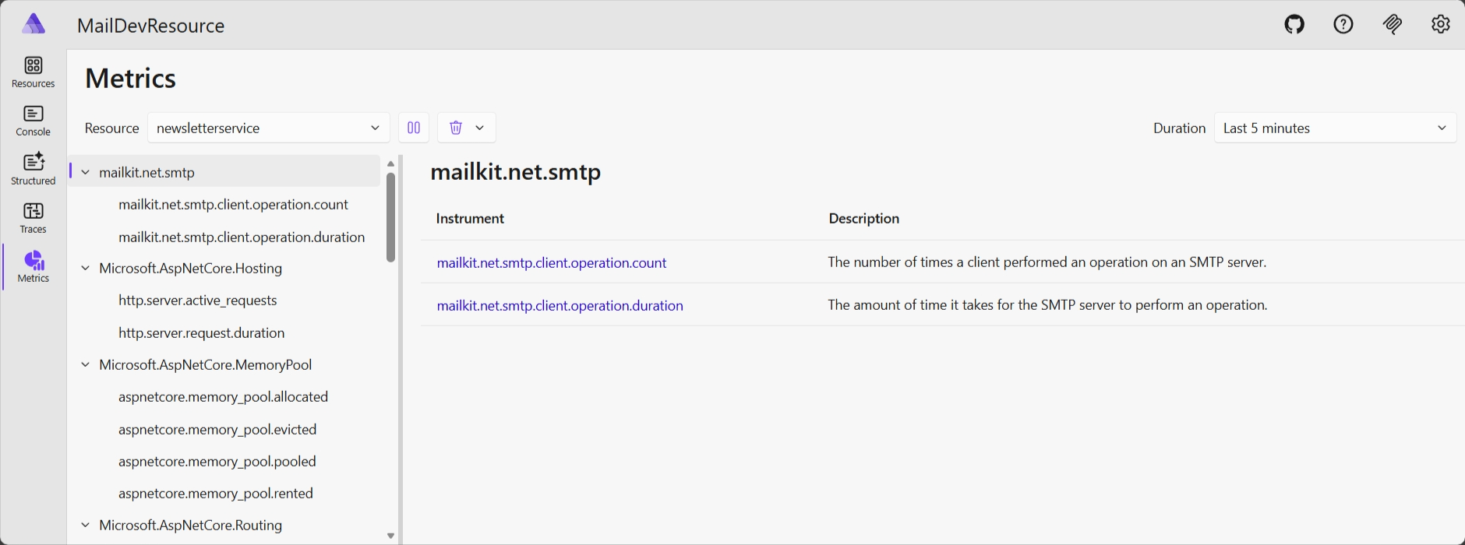This screenshot has width=1465, height=545.
Task: Open the Resource selector dropdown
Action: point(268,128)
